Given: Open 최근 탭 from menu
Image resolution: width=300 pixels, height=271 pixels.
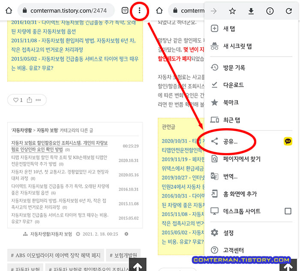Looking at the screenshot, I should click(x=251, y=120).
